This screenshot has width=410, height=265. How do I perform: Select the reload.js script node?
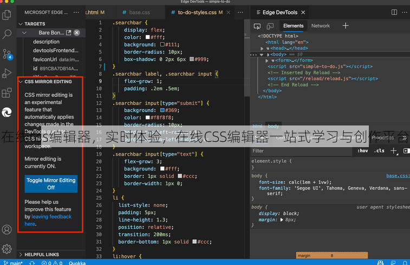pos(323,78)
